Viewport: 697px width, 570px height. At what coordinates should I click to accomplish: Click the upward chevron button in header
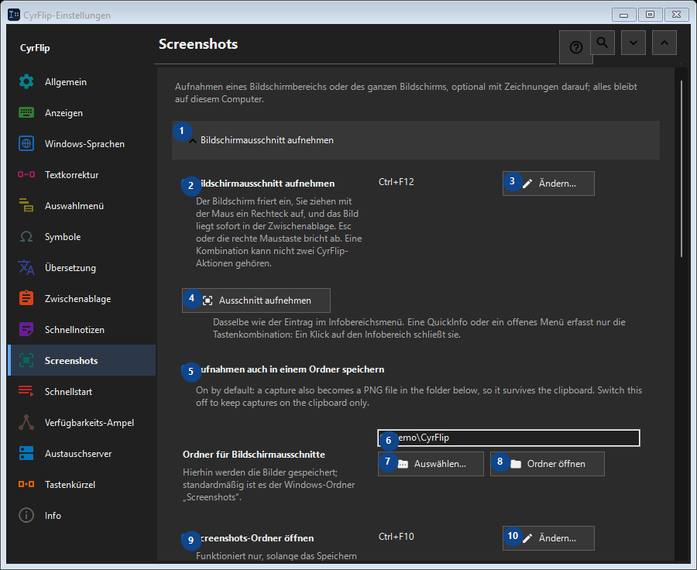coord(664,43)
